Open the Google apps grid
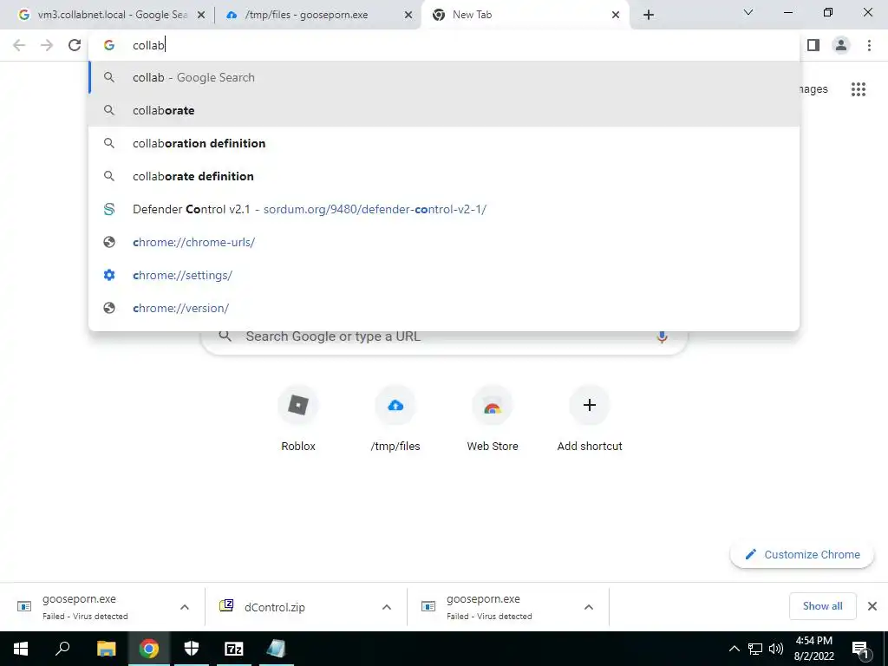Viewport: 888px width, 666px height. 858,89
